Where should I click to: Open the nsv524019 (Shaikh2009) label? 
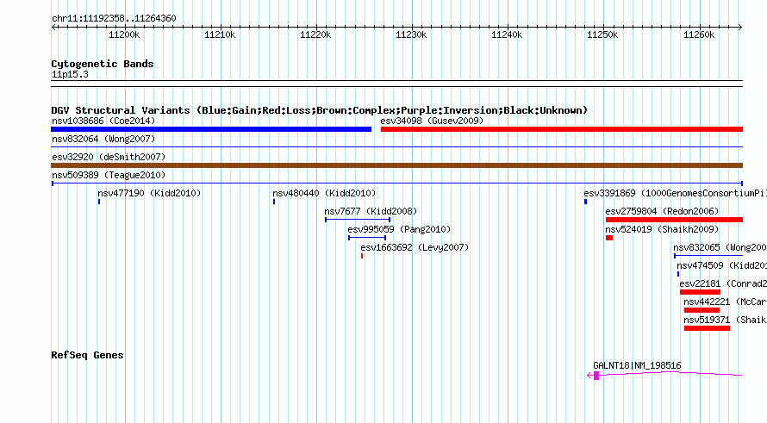click(x=663, y=229)
